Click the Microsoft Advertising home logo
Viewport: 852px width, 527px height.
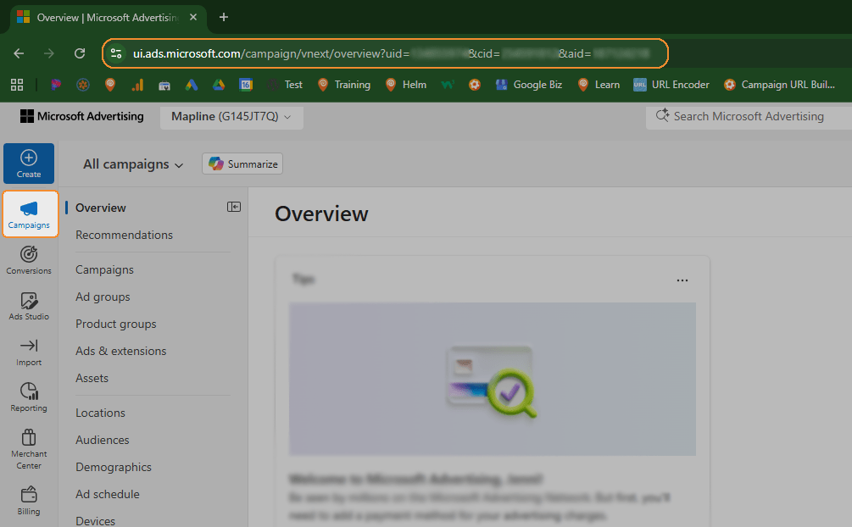tap(81, 116)
